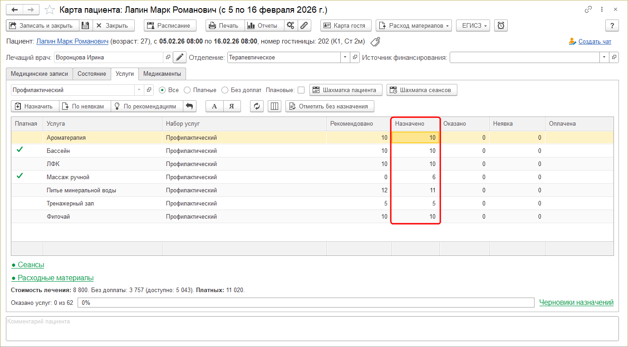Click the Шахматка пациента button

click(x=346, y=90)
